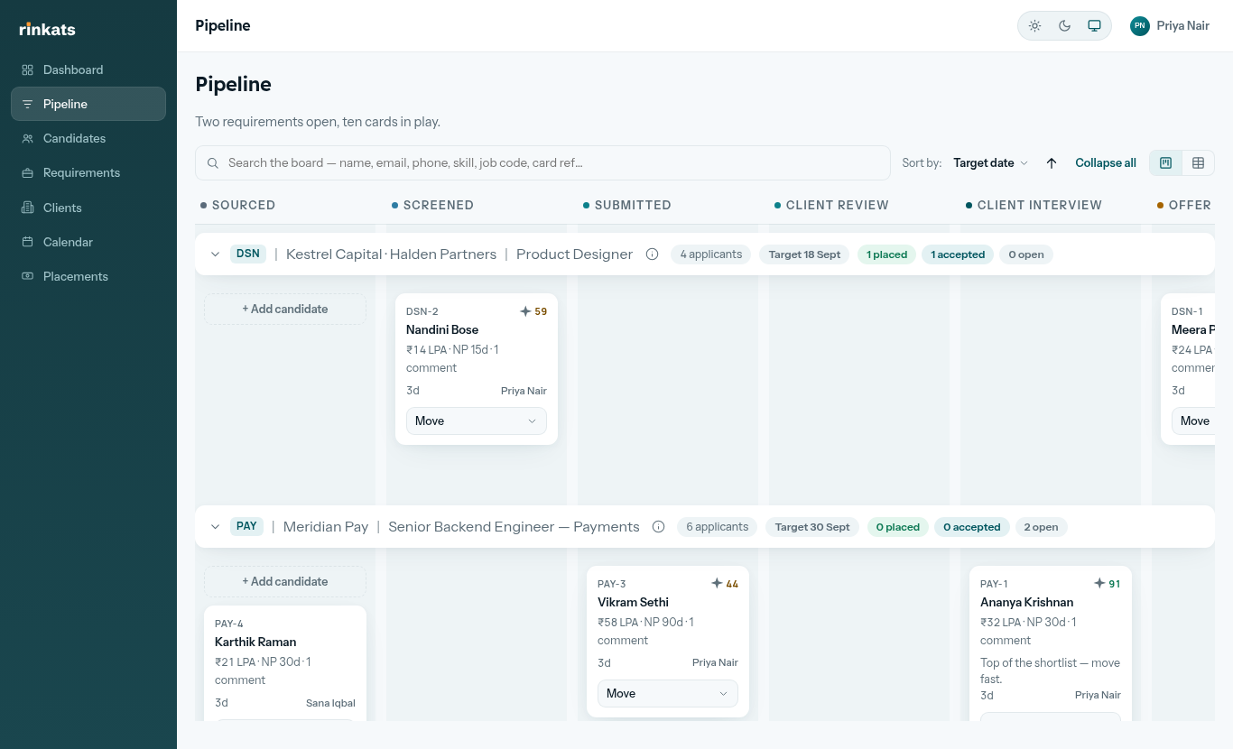Switch to table view
The image size is (1233, 749).
[x=1199, y=163]
